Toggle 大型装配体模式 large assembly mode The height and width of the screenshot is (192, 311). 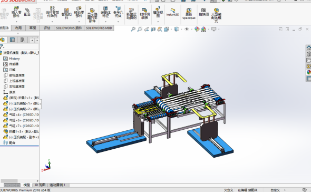coord(216,15)
